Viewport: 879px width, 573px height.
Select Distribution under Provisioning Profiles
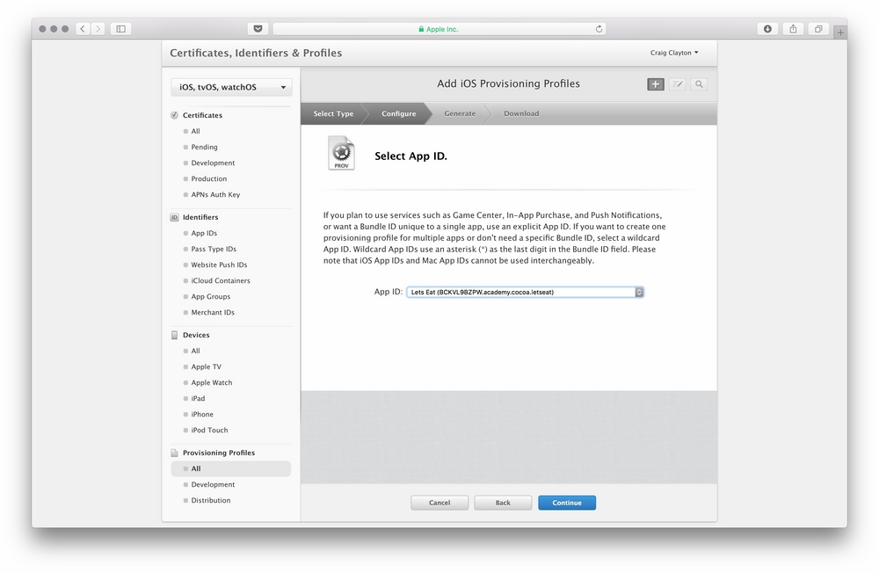click(x=210, y=500)
